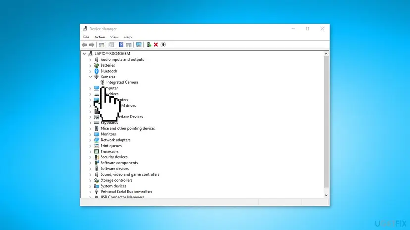Screen dimensions: 410x230
Task: Click the Forward arrow toolbar icon
Action: coord(92,45)
